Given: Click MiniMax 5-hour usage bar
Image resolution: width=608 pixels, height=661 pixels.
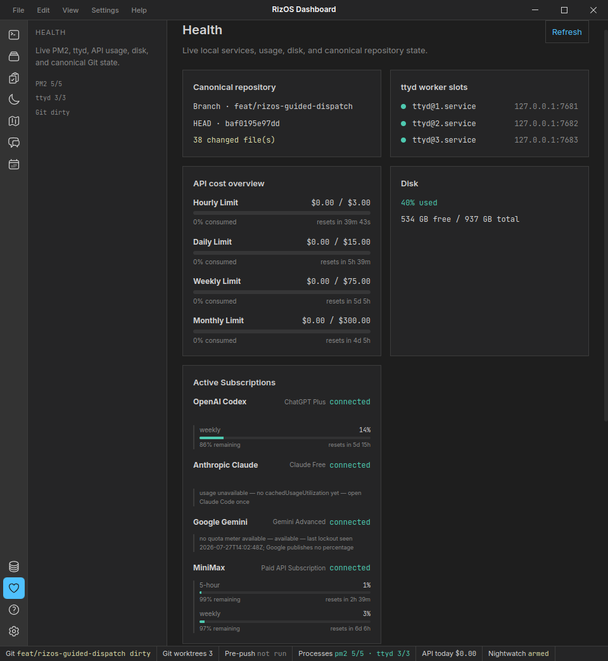Looking at the screenshot, I should click(x=285, y=593).
